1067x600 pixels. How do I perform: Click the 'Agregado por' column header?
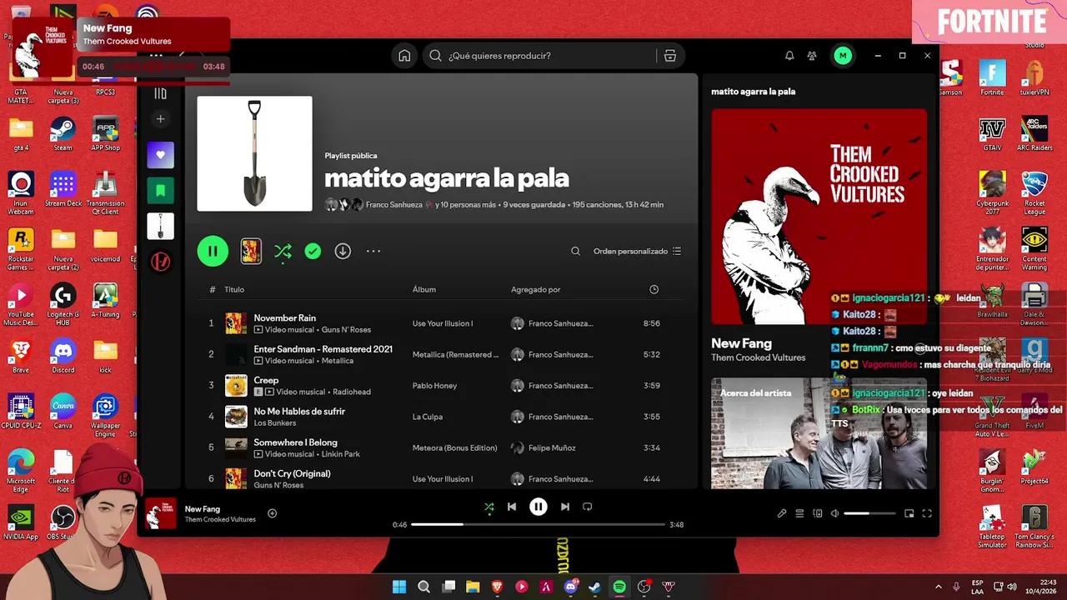[535, 289]
